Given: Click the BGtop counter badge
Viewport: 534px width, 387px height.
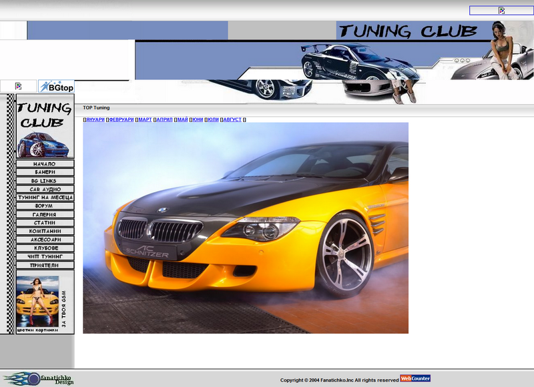Looking at the screenshot, I should tap(56, 87).
